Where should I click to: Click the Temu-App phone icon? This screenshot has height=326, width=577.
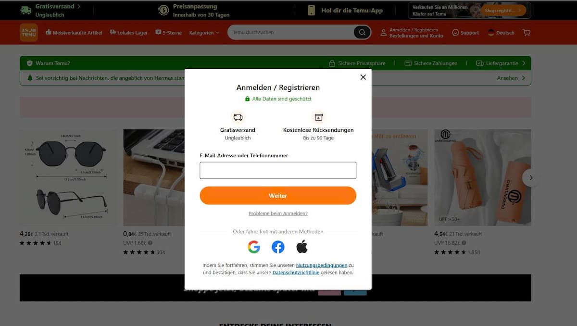point(311,10)
